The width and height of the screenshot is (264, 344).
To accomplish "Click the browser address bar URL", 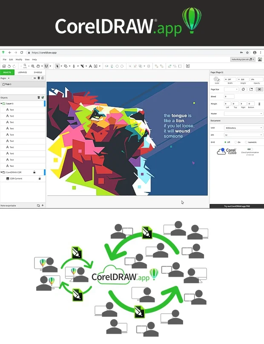I will (44, 53).
